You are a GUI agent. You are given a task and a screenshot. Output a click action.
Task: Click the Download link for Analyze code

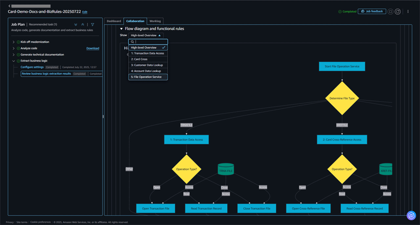[93, 48]
